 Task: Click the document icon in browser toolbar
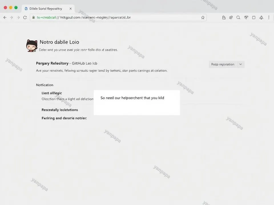224,18
